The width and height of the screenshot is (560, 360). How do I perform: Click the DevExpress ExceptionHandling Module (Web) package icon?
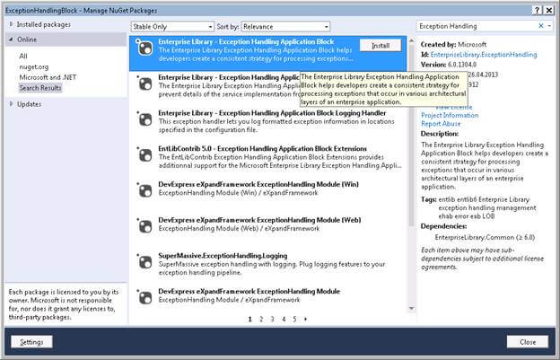[x=144, y=226]
